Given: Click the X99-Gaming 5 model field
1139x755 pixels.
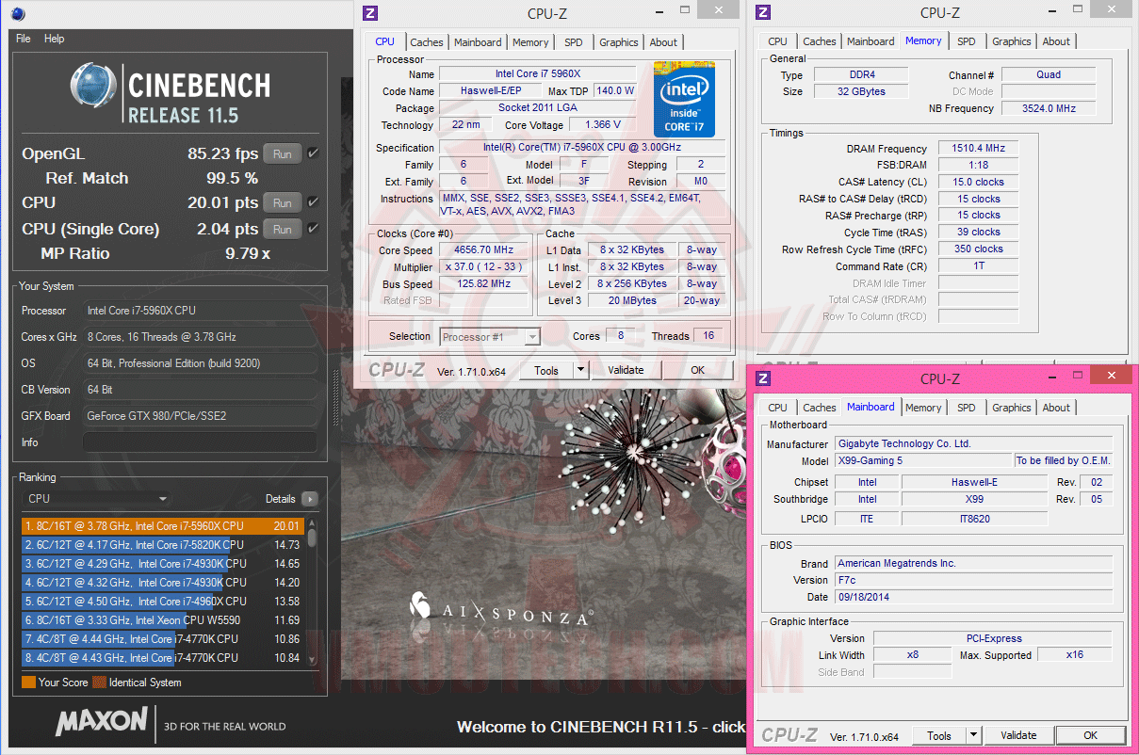Looking at the screenshot, I should click(x=923, y=461).
